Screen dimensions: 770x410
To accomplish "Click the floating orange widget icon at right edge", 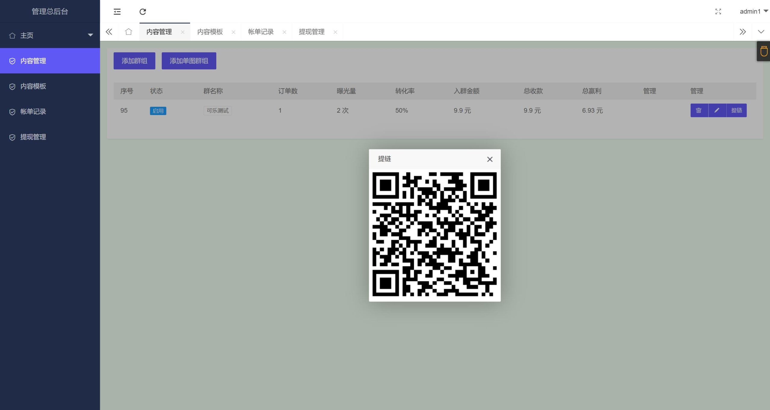I will [764, 51].
